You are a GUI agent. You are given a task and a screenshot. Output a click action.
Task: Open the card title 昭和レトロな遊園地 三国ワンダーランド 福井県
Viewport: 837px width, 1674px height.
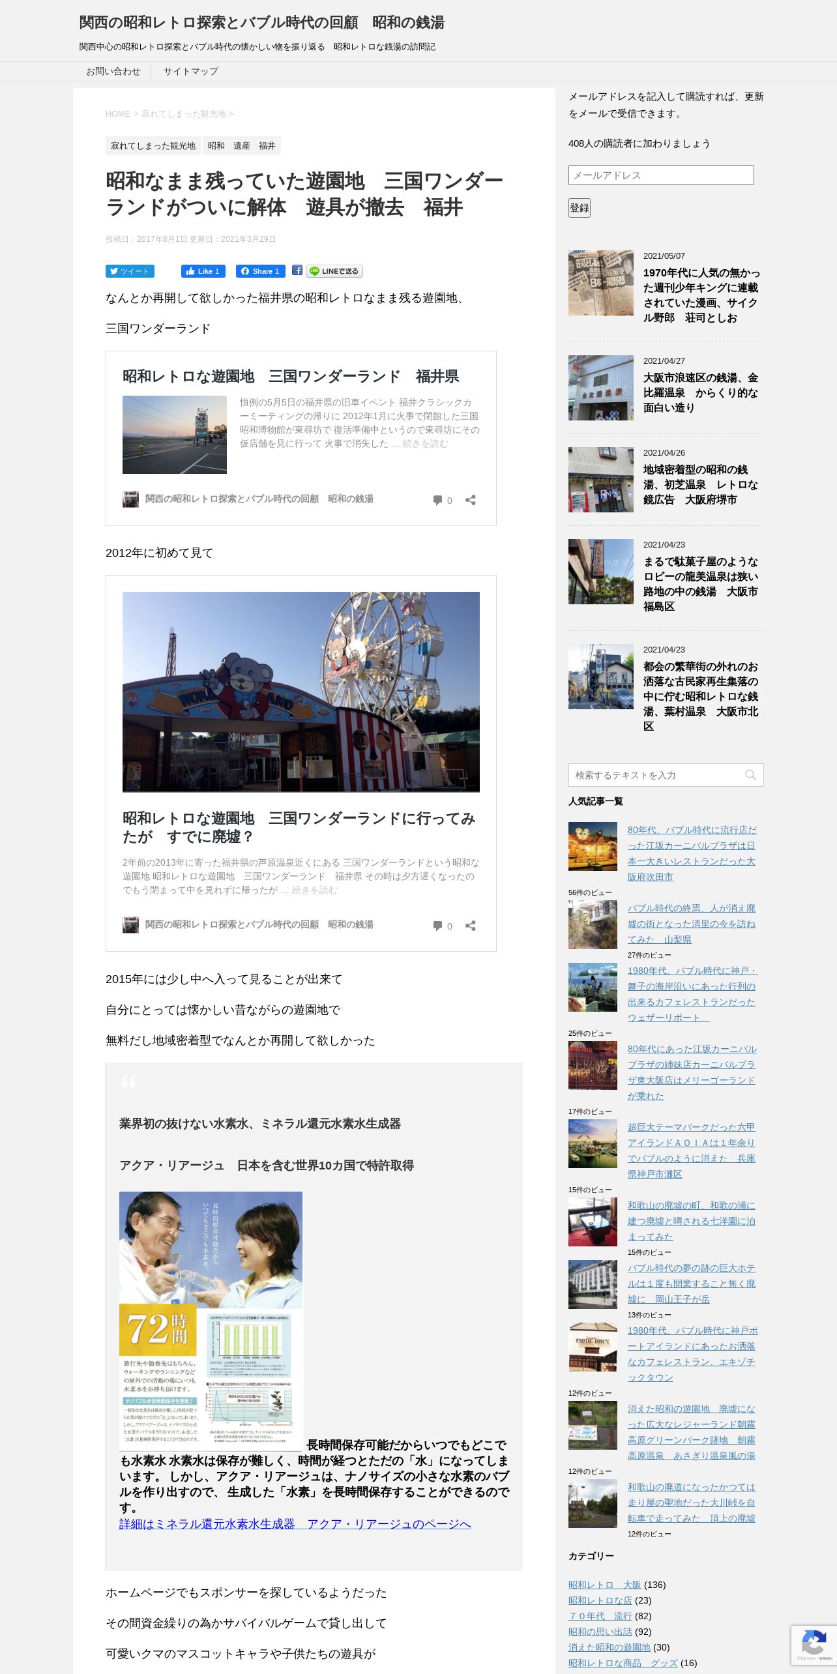(291, 376)
